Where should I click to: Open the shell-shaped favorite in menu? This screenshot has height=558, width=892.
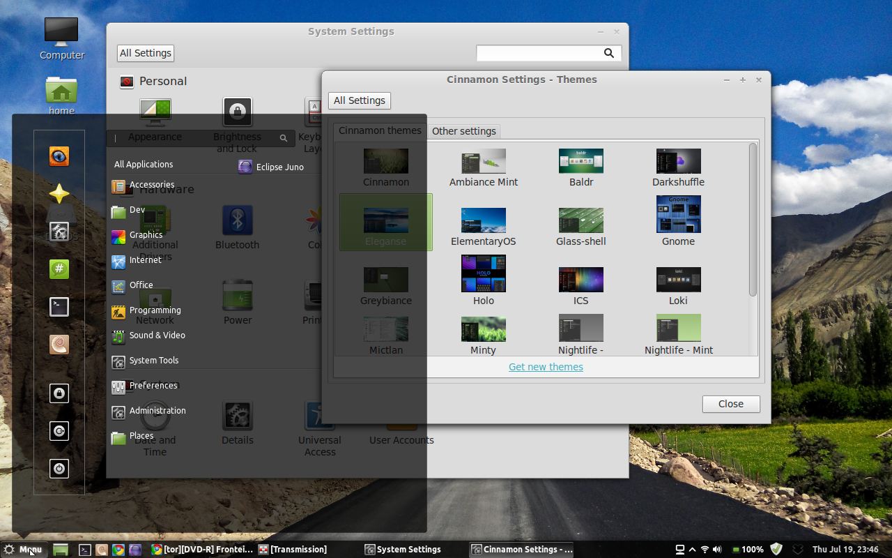pos(59,344)
